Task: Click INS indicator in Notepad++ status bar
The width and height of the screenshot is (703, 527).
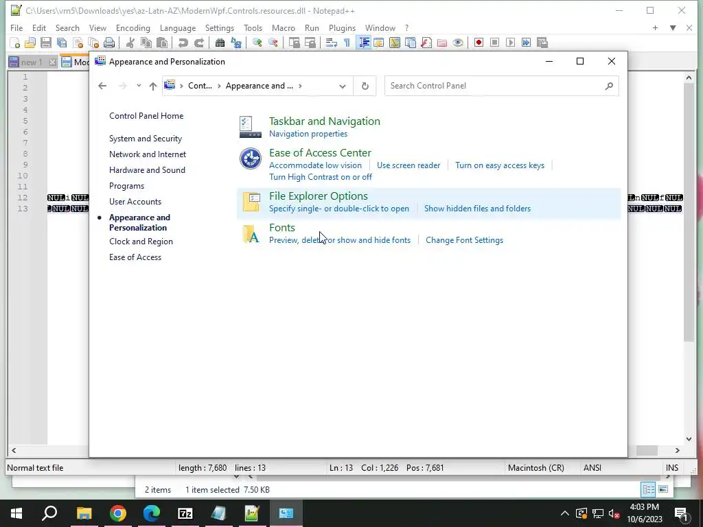Action: pos(672,468)
